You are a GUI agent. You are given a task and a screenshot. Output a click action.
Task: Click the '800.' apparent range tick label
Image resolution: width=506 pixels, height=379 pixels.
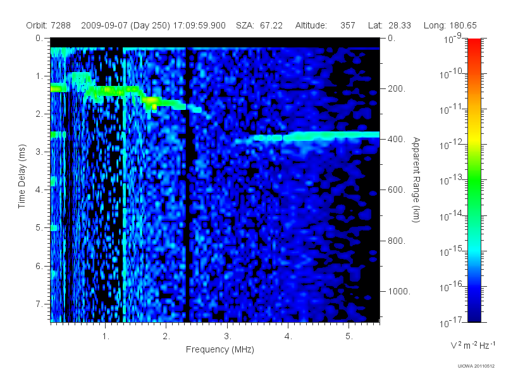click(x=397, y=241)
